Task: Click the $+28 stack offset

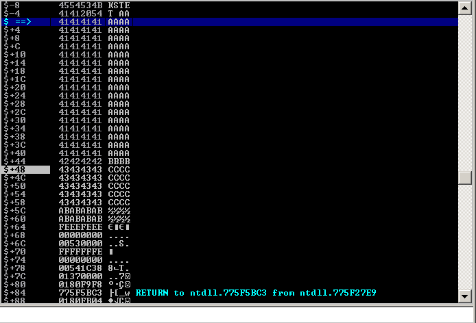Action: point(15,103)
